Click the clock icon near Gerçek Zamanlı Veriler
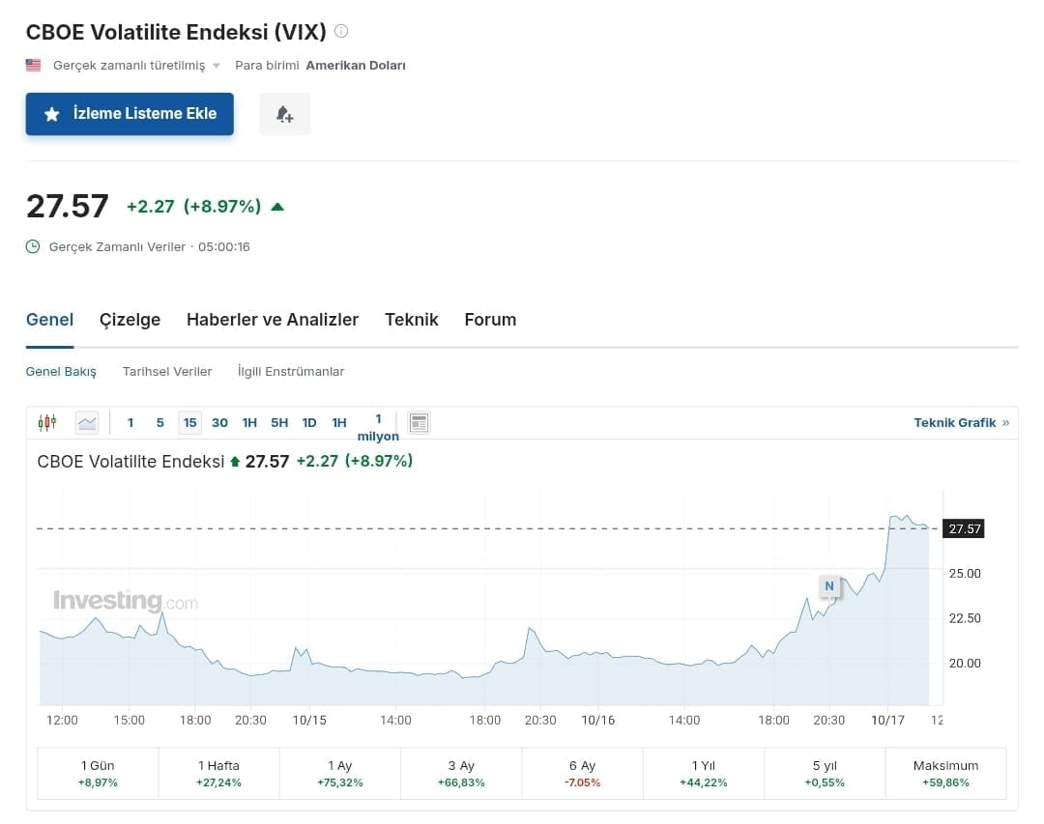 click(x=33, y=246)
